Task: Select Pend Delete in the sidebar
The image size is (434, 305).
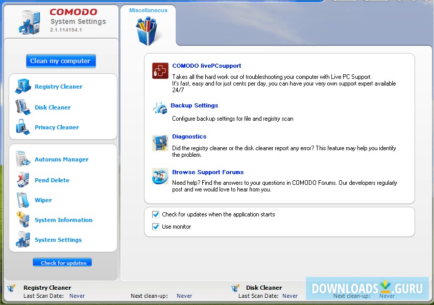Action: pyautogui.click(x=52, y=180)
